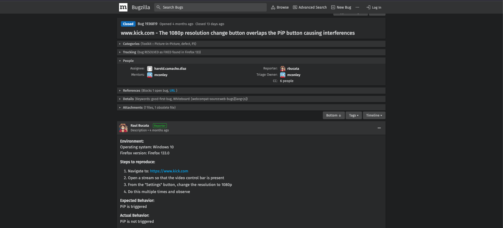The image size is (503, 228).
Task: Open mentor mconley profile
Action: click(x=161, y=75)
